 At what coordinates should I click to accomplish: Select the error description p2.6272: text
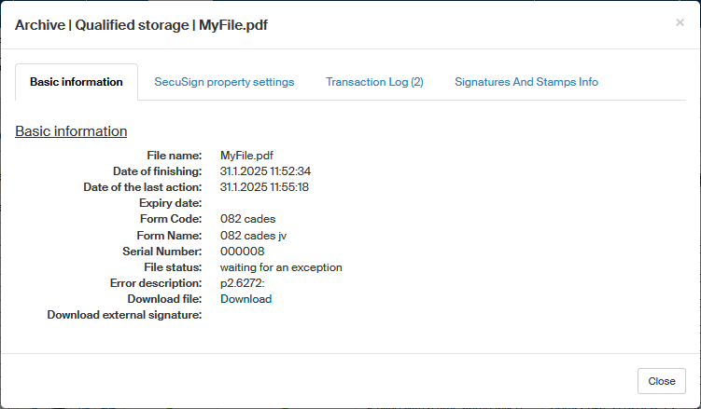[x=242, y=283]
